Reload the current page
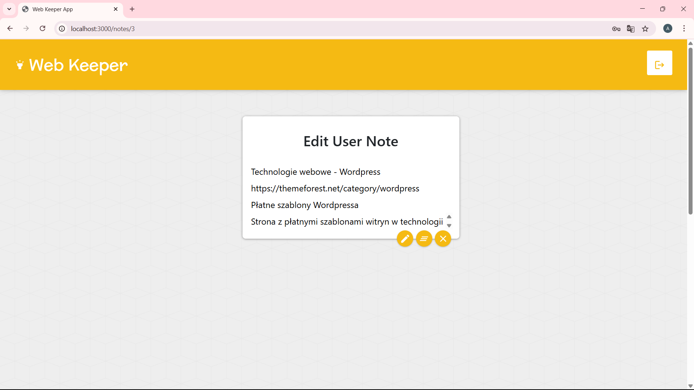The height and width of the screenshot is (390, 694). point(42,29)
